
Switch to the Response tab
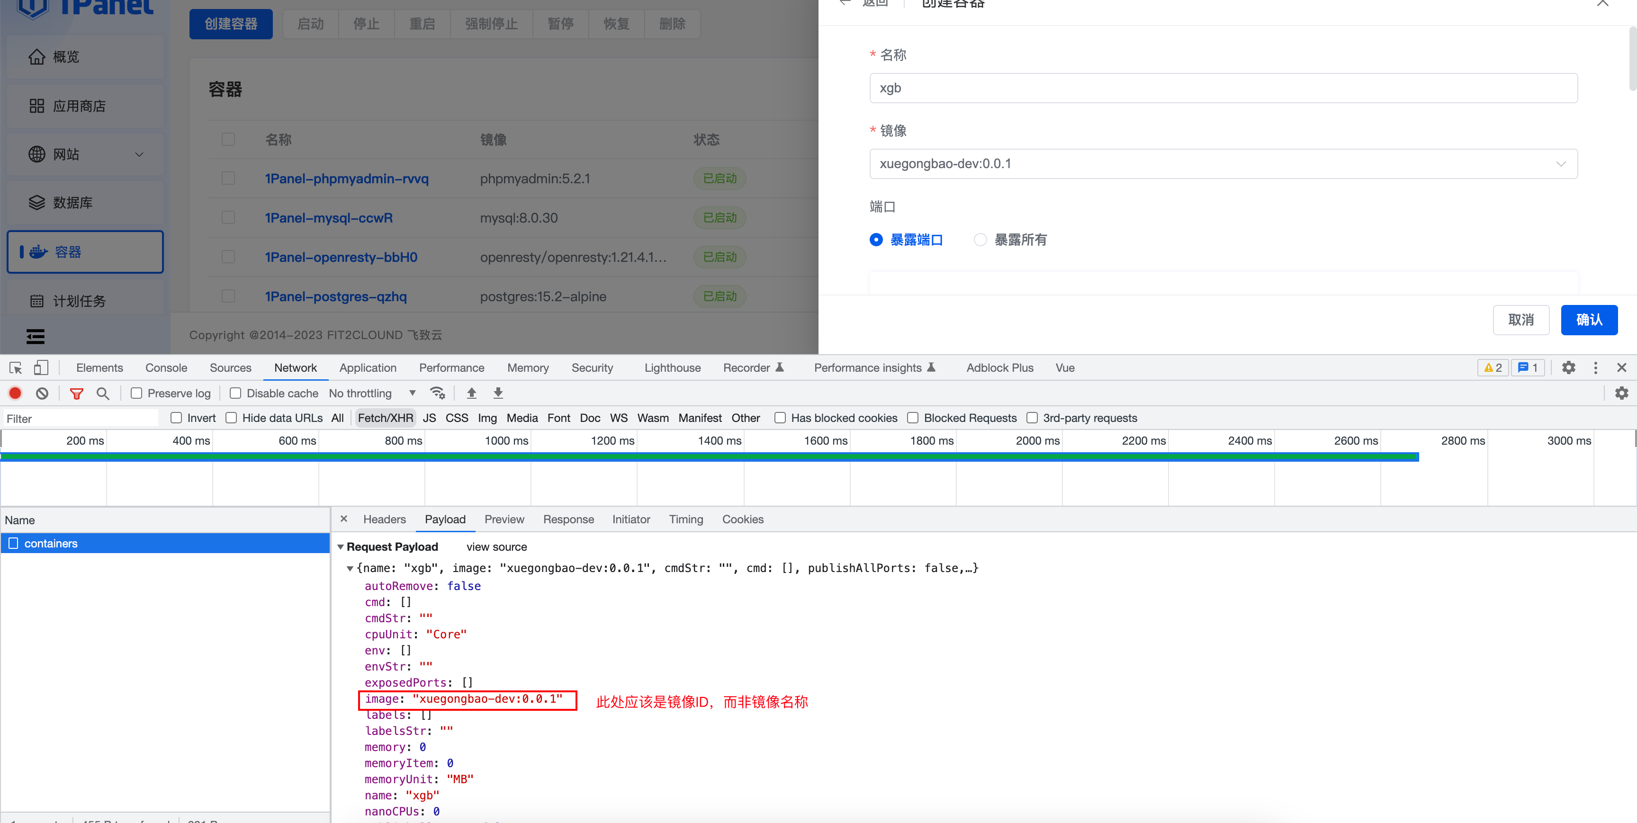(x=569, y=519)
